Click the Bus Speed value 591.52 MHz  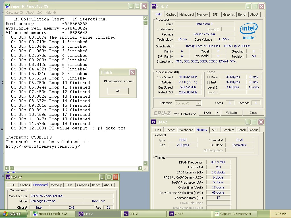click(188, 87)
